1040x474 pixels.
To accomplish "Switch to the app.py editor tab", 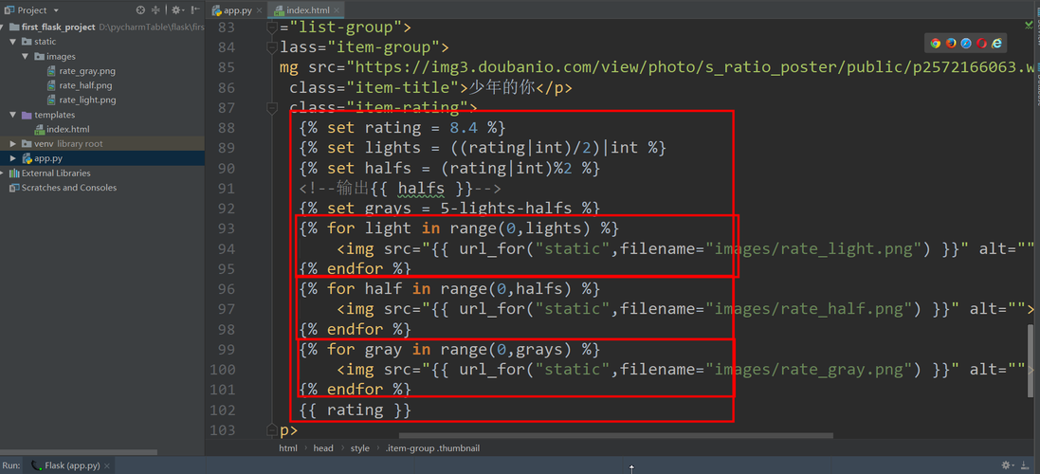I will [235, 9].
